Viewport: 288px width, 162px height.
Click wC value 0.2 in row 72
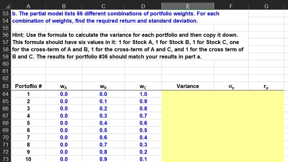click(x=143, y=152)
